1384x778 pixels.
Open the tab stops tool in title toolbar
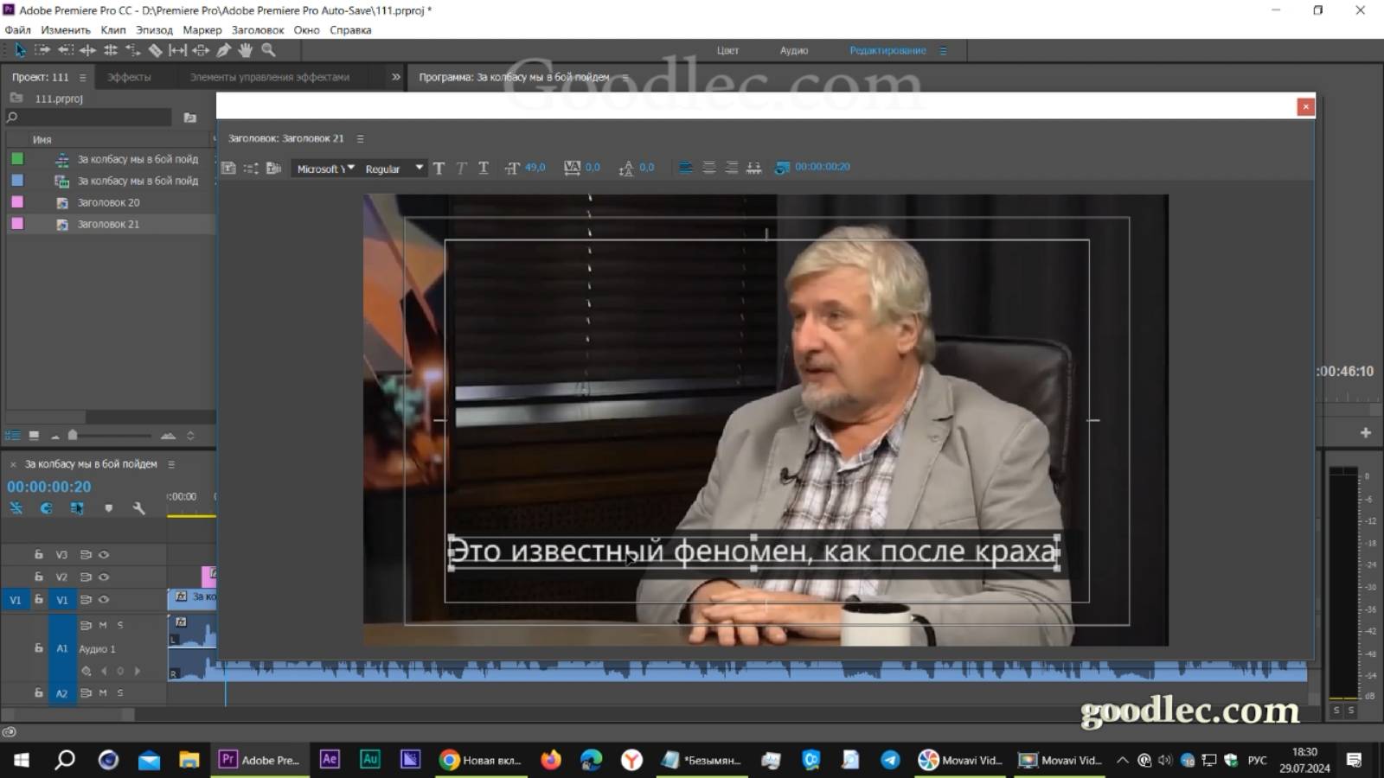pos(753,168)
